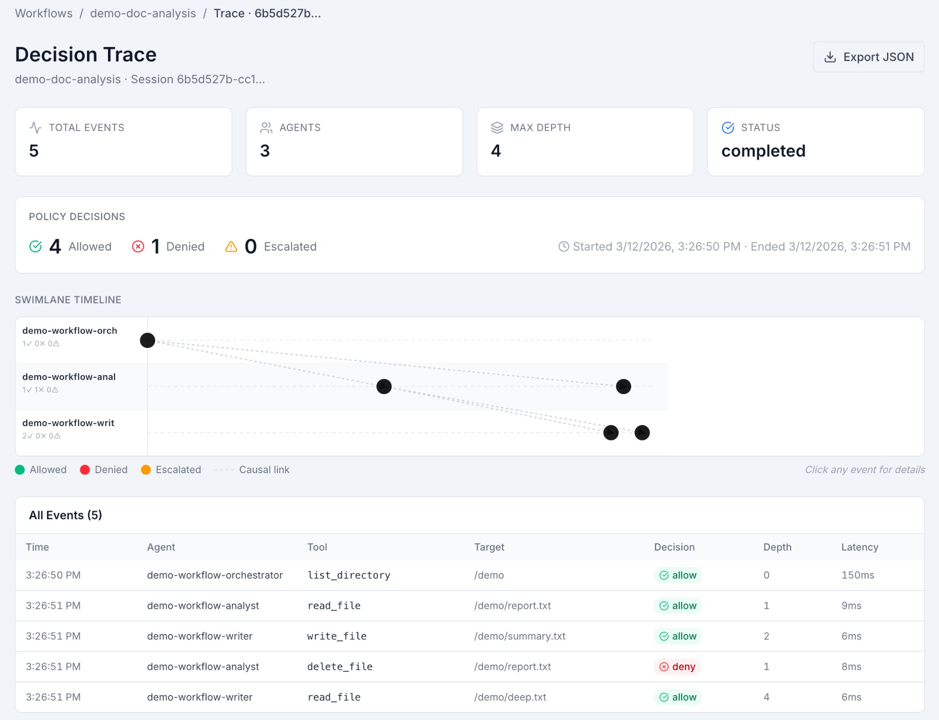The height and width of the screenshot is (720, 939).
Task: Click the /demo/summary.txt target cell
Action: point(520,636)
